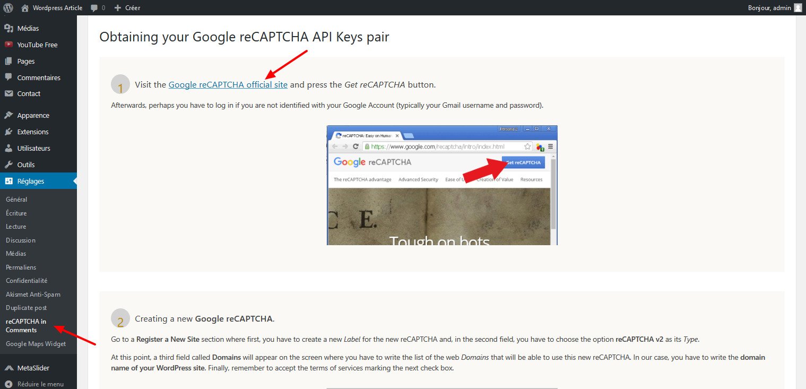Click the plus icon next to Créer
This screenshot has height=389, width=806.
pos(118,8)
